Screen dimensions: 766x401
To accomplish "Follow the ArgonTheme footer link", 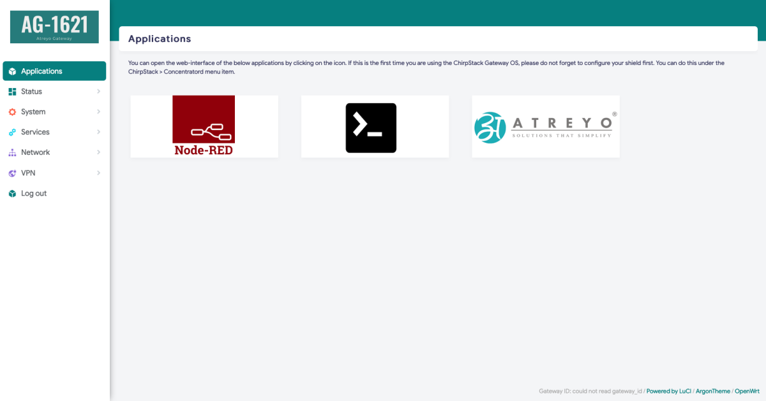I will click(712, 391).
